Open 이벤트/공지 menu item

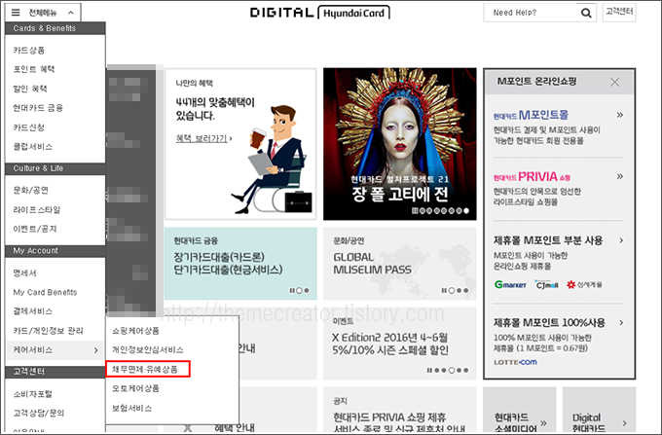coord(35,229)
